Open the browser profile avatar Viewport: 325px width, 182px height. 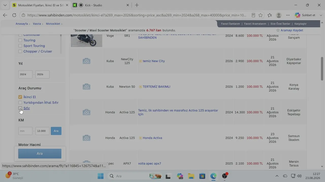click(x=279, y=15)
